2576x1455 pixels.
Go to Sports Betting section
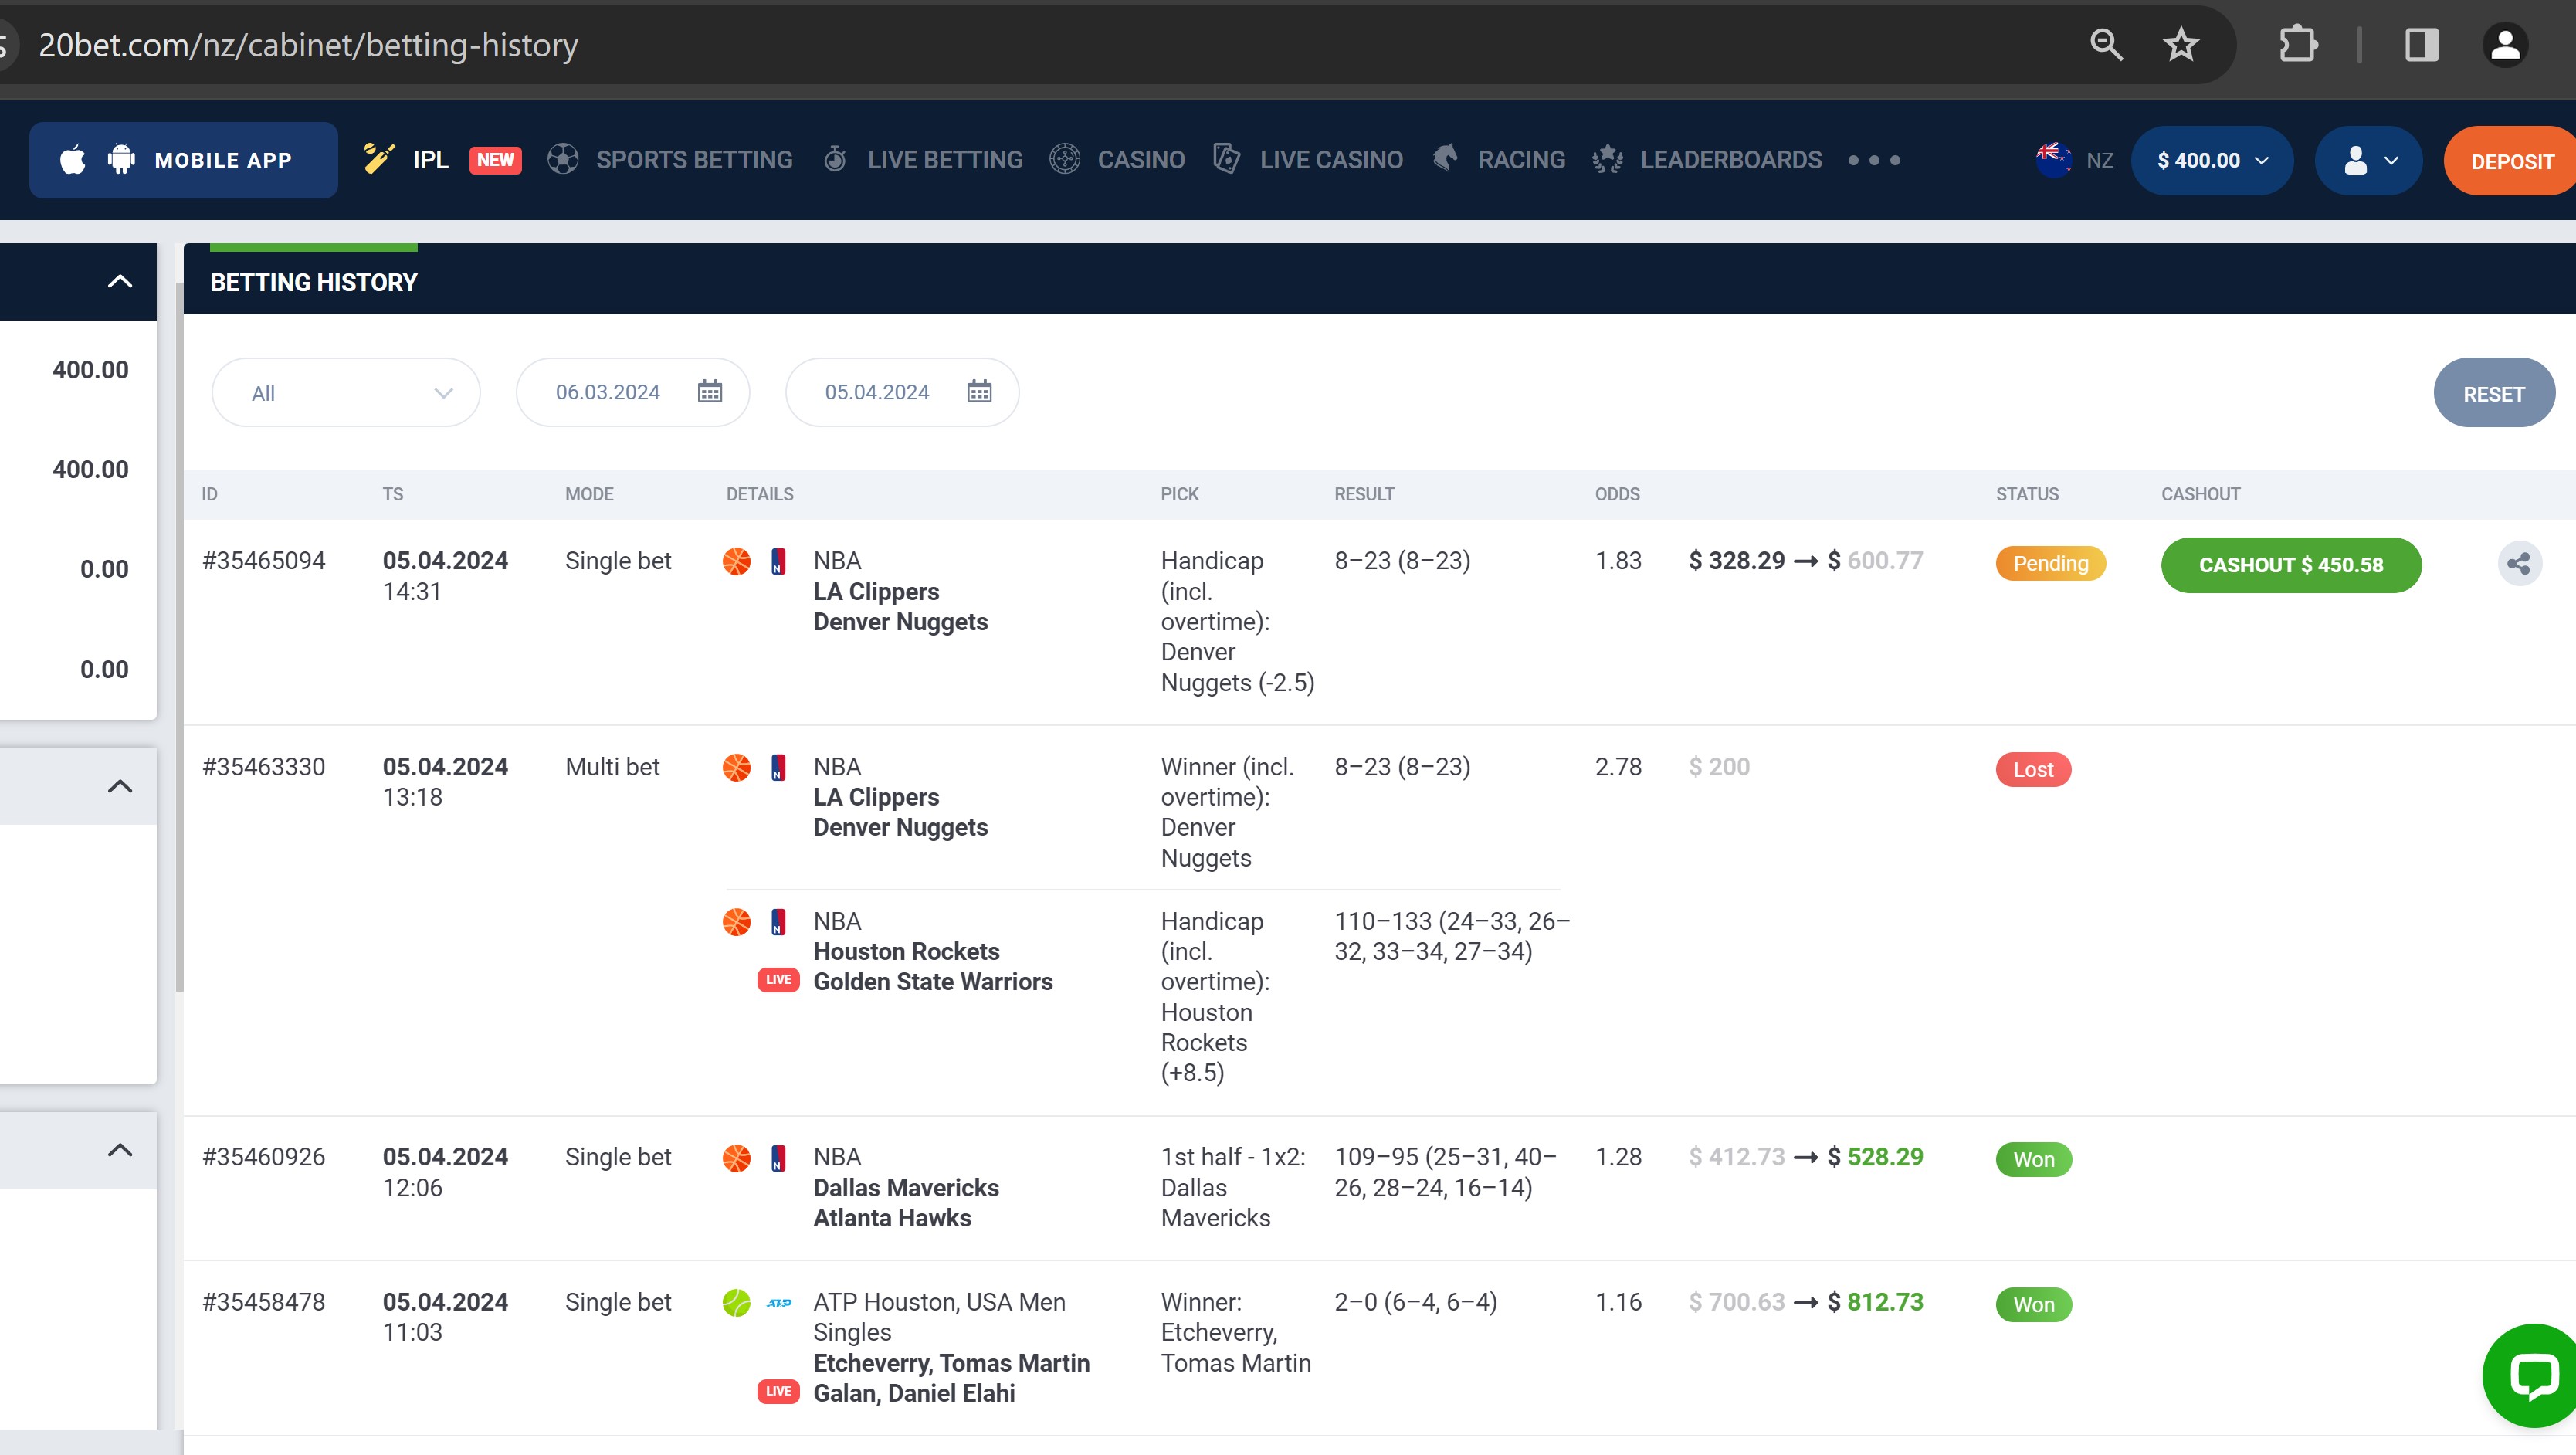coord(694,160)
